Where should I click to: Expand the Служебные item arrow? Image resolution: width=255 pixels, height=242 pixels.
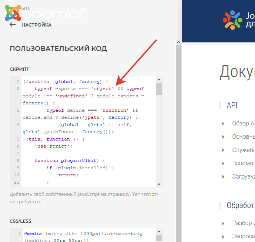tap(223, 150)
